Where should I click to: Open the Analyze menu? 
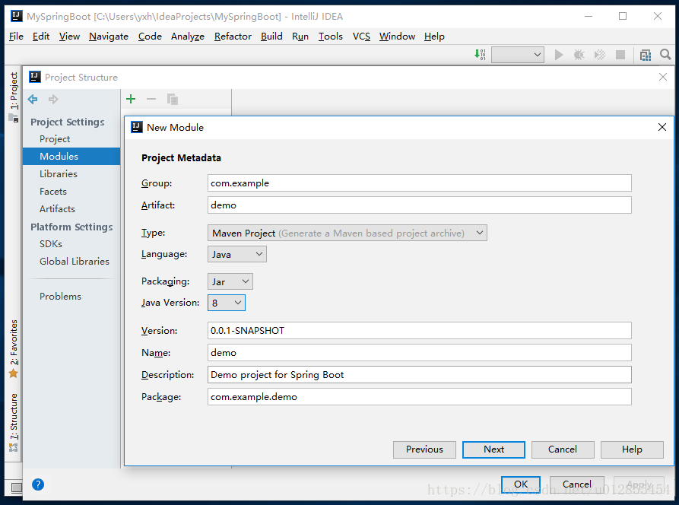pyautogui.click(x=188, y=37)
